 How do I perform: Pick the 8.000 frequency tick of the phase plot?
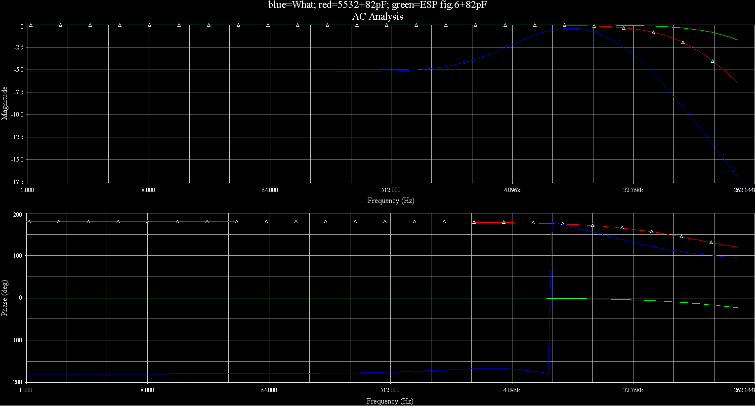point(147,390)
